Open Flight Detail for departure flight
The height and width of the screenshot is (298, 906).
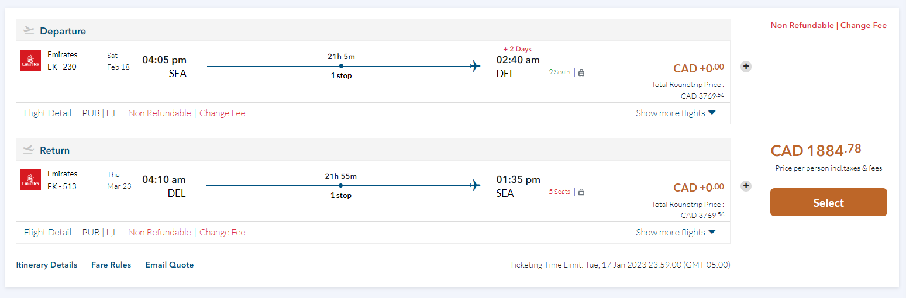coord(47,113)
